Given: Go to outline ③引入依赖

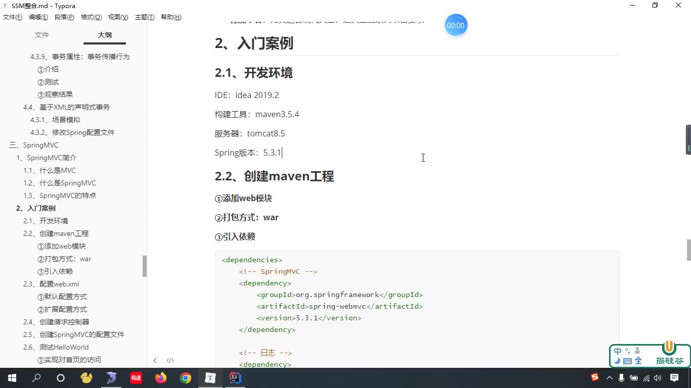Looking at the screenshot, I should (55, 271).
